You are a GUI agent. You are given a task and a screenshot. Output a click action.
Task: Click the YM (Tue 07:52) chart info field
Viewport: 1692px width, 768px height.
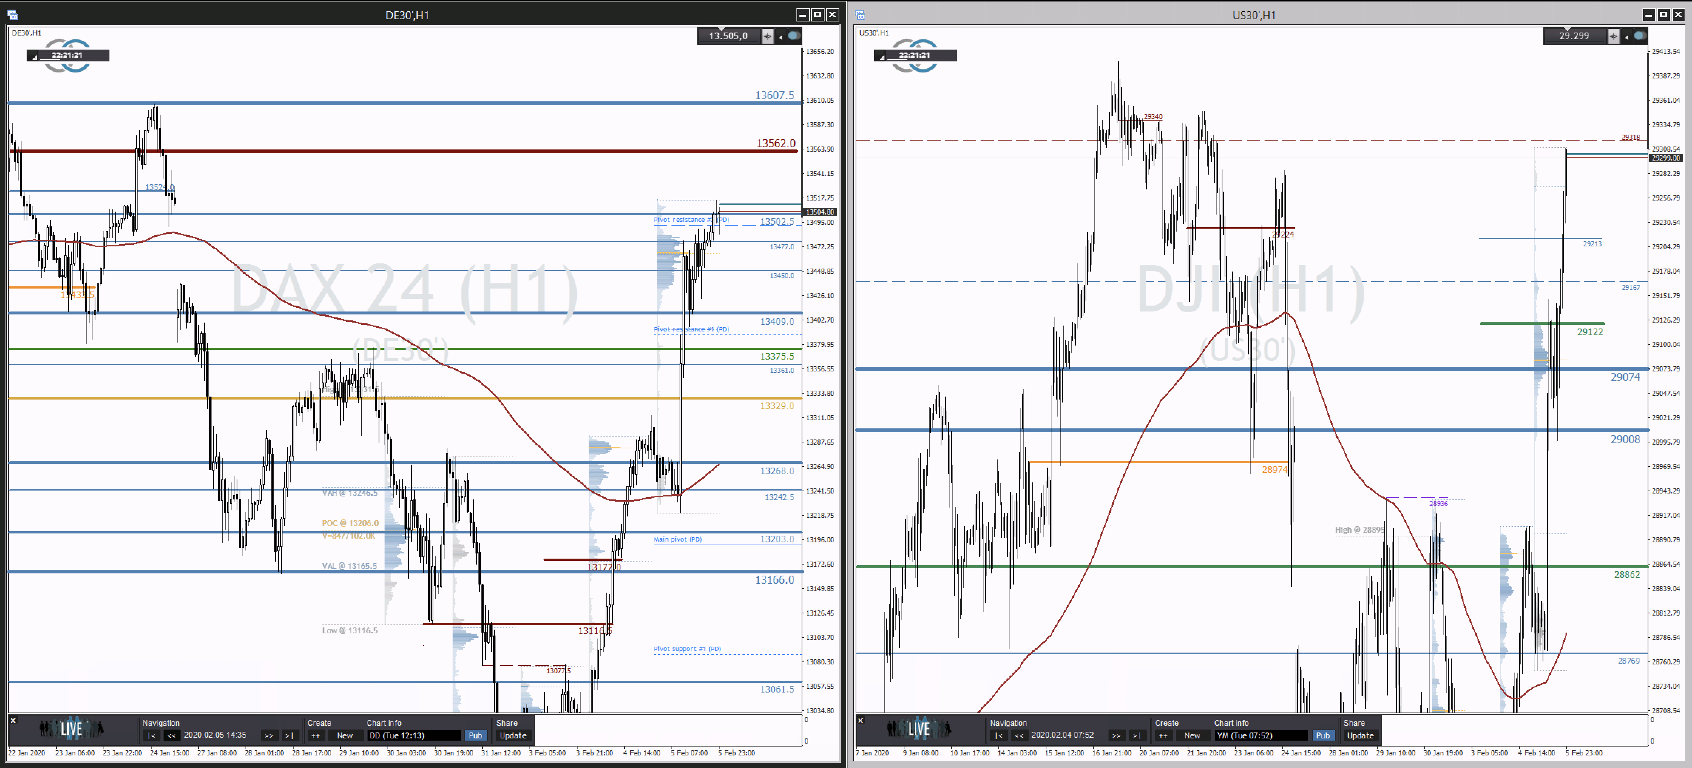[x=1261, y=736]
